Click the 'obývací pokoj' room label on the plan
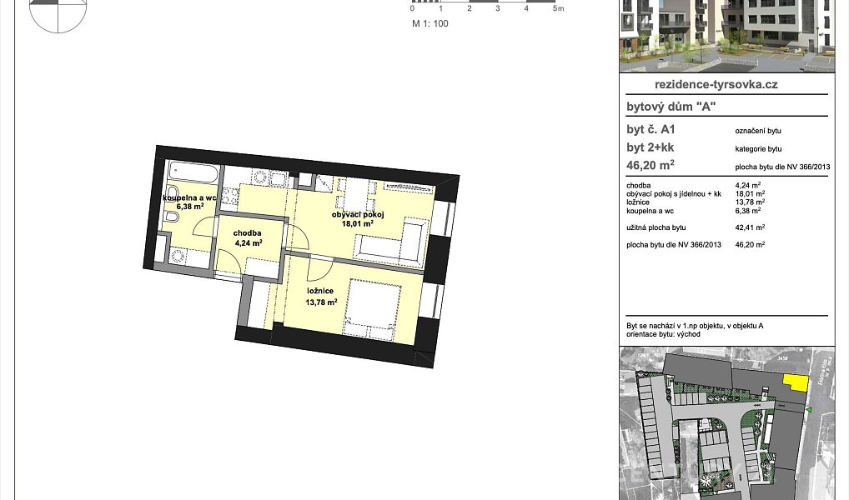 [358, 215]
